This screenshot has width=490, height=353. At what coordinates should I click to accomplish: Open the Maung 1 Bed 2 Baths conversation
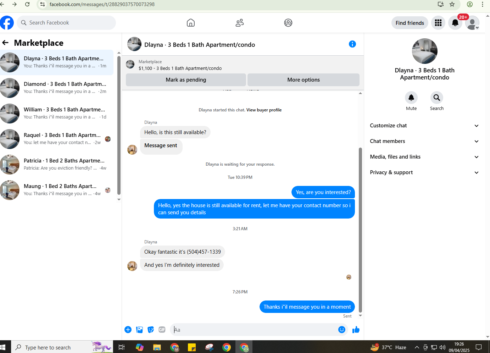coord(57,190)
